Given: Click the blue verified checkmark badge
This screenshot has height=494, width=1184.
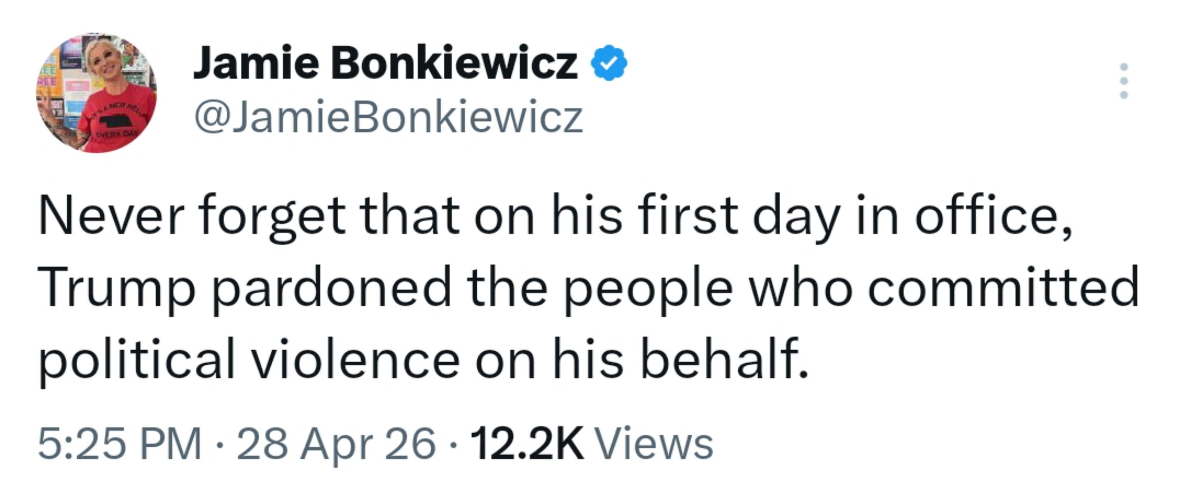Looking at the screenshot, I should click(x=609, y=64).
